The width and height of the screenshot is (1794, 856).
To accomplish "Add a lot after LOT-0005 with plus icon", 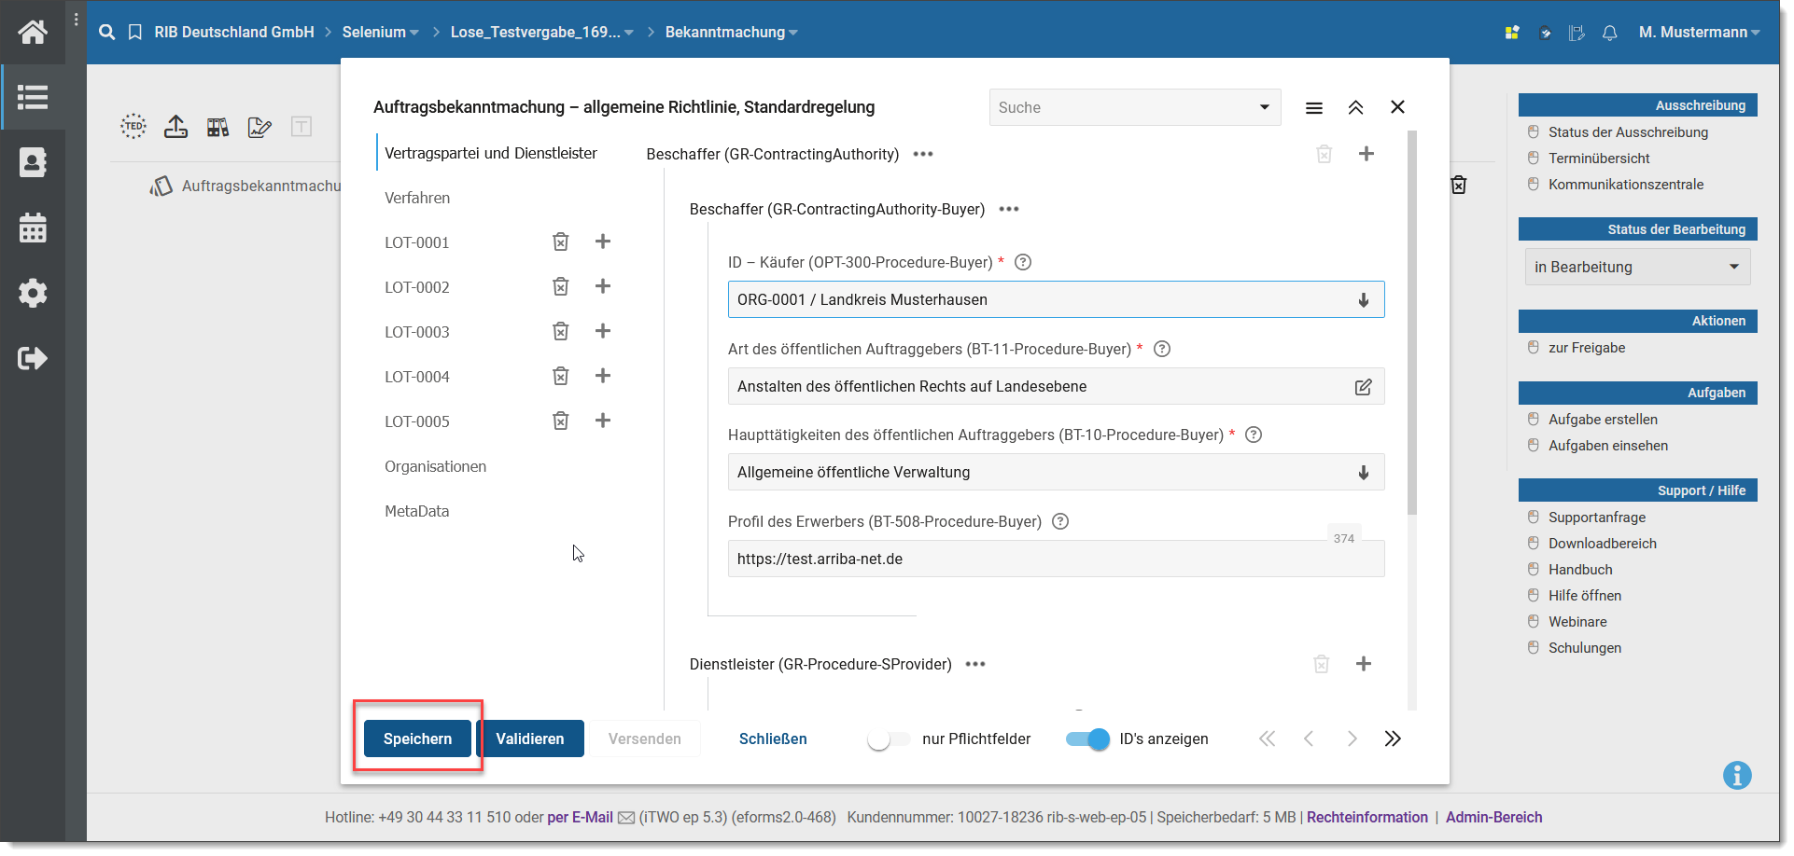I will pos(603,421).
